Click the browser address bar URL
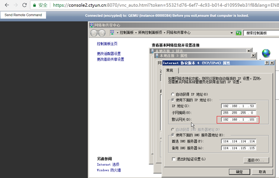 coord(166,5)
